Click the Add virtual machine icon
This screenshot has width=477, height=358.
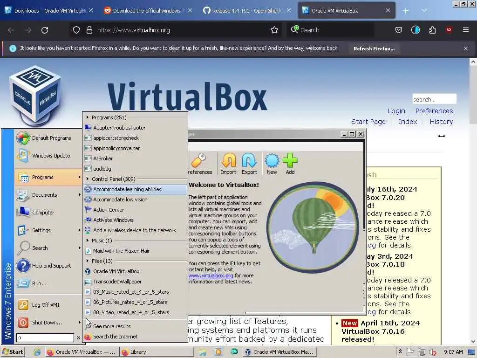pyautogui.click(x=290, y=164)
